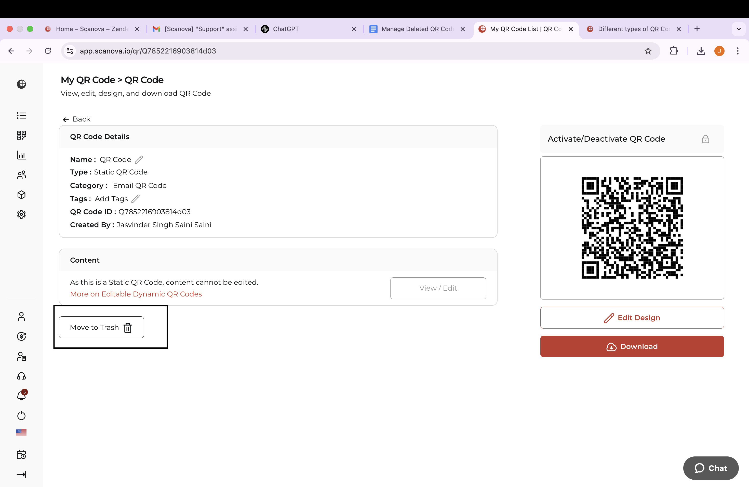Click the 'Static QR Code' type value

pyautogui.click(x=121, y=172)
